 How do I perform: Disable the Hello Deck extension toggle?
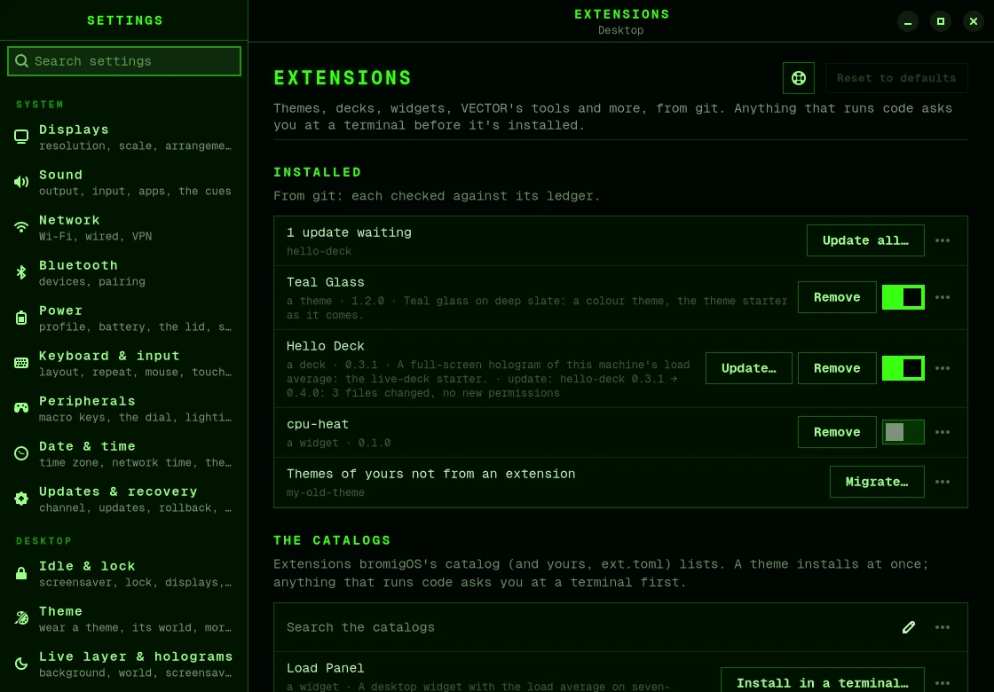[903, 368]
